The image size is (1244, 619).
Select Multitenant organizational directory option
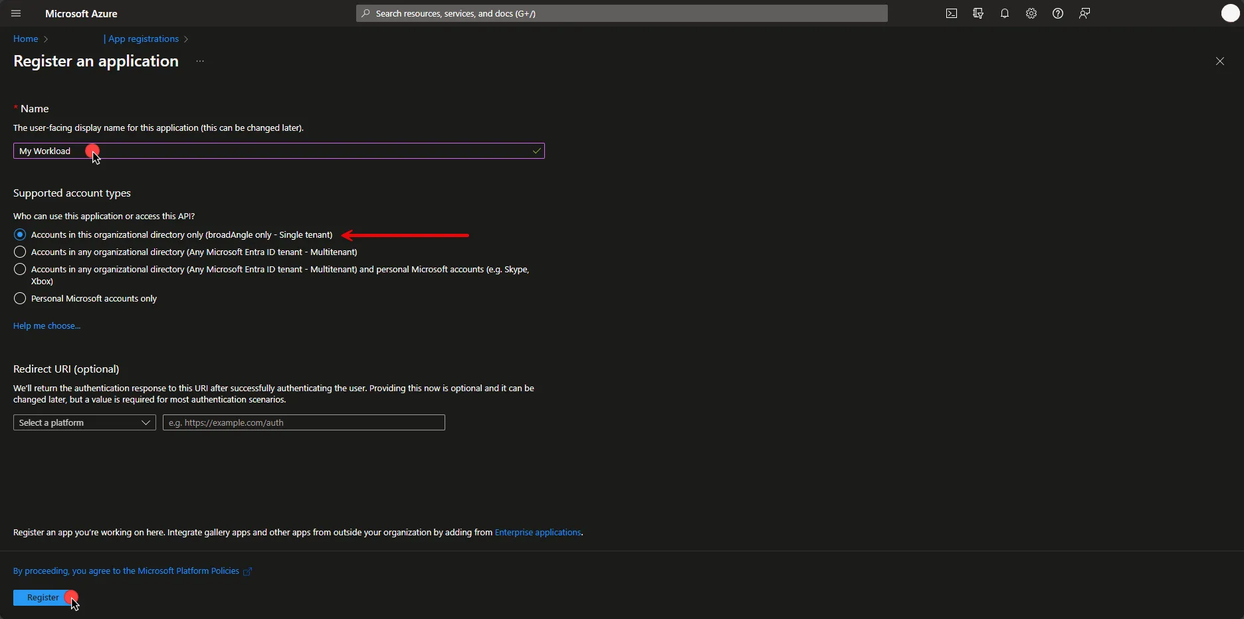(20, 252)
